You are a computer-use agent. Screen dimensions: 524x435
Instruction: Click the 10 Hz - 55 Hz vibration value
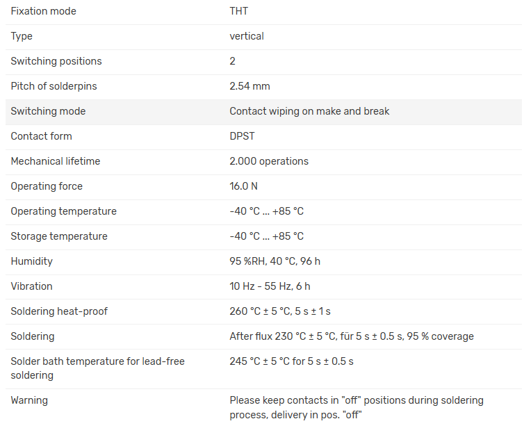point(270,286)
